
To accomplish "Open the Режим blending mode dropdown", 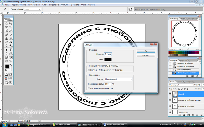I will [x=118, y=79].
